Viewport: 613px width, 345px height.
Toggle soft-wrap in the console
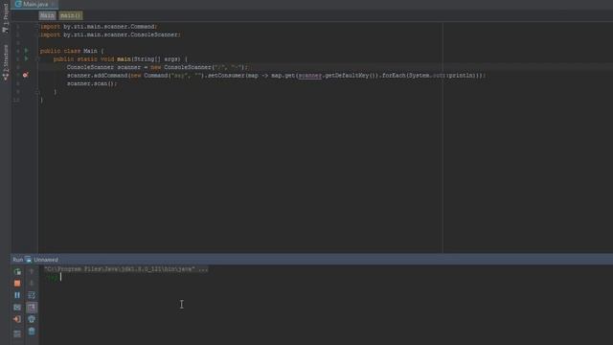32,295
